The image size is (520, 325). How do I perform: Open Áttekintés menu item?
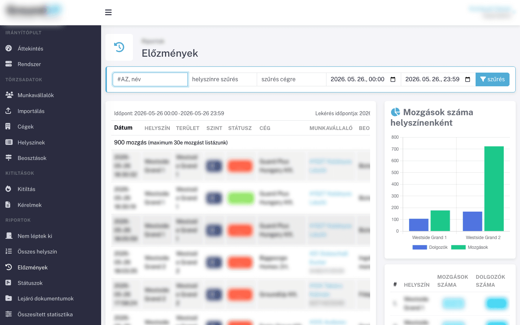point(30,48)
